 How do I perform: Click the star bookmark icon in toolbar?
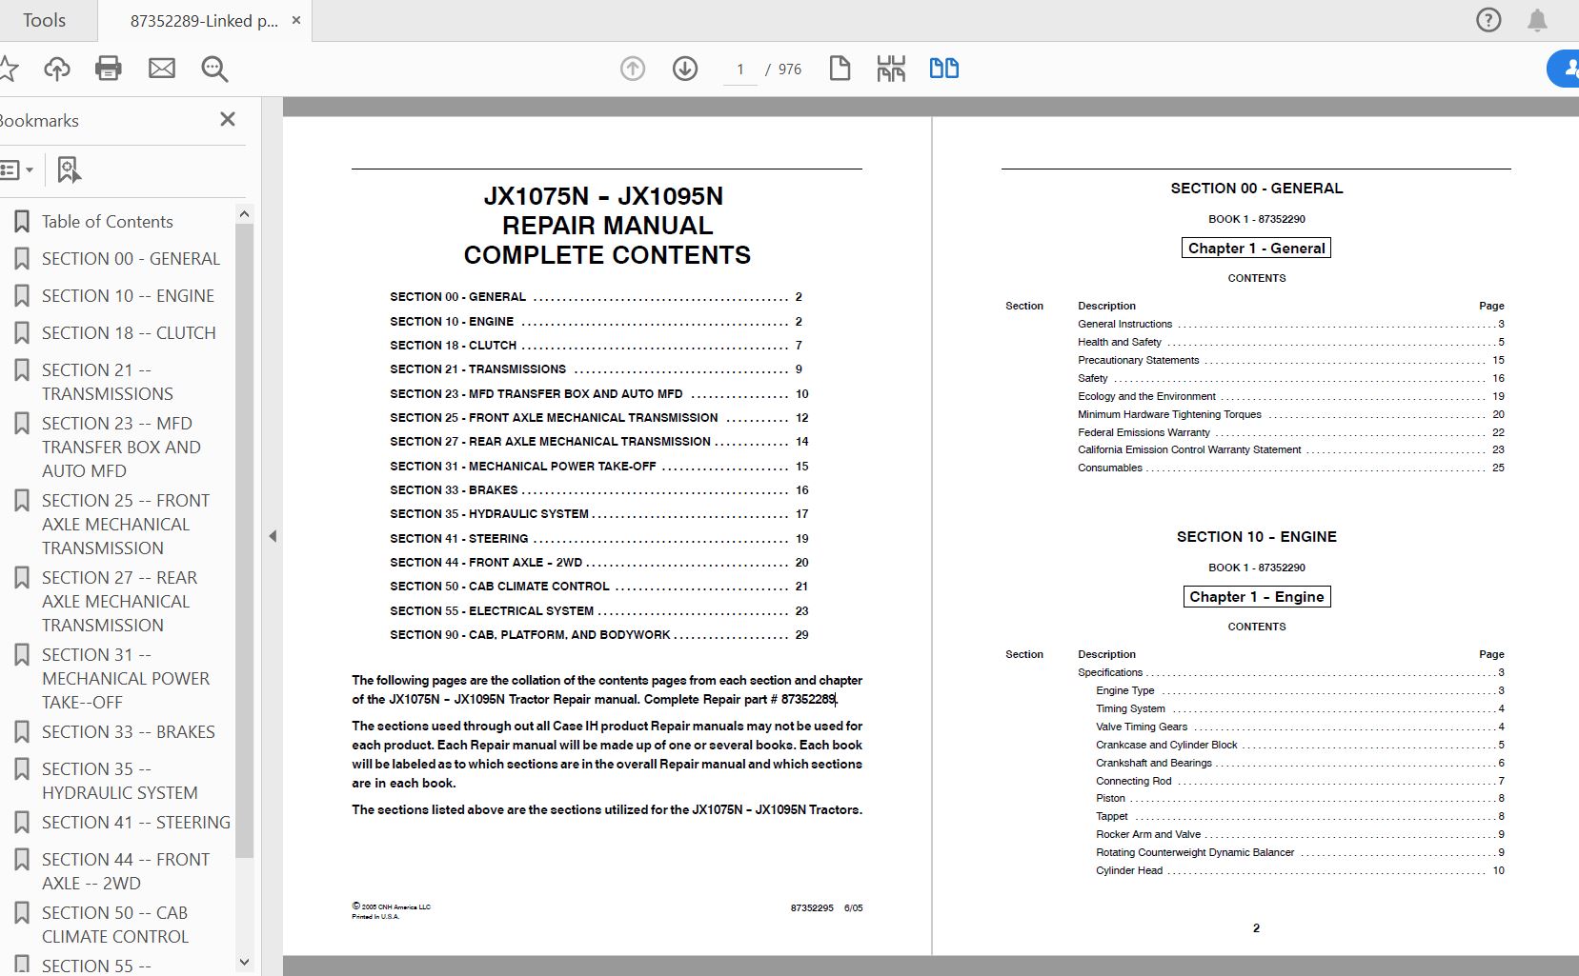tap(8, 69)
